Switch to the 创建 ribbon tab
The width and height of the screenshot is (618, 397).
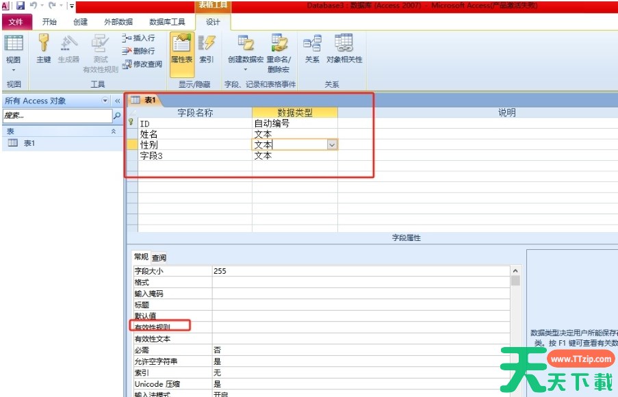pos(80,22)
